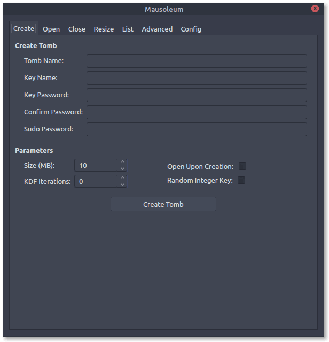This screenshot has height=342, width=329.
Task: Decrease Size (MB) with down arrow
Action: [122, 168]
